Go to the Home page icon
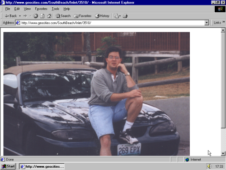 (x=49, y=16)
